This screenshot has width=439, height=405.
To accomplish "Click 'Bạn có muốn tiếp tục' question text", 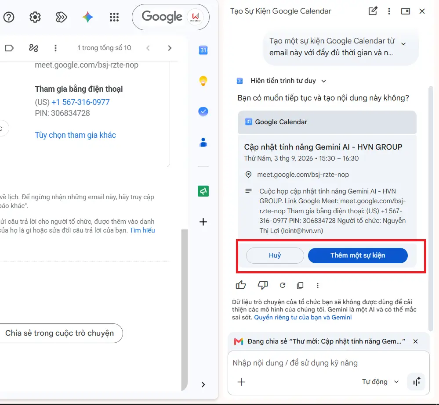I will [323, 98].
